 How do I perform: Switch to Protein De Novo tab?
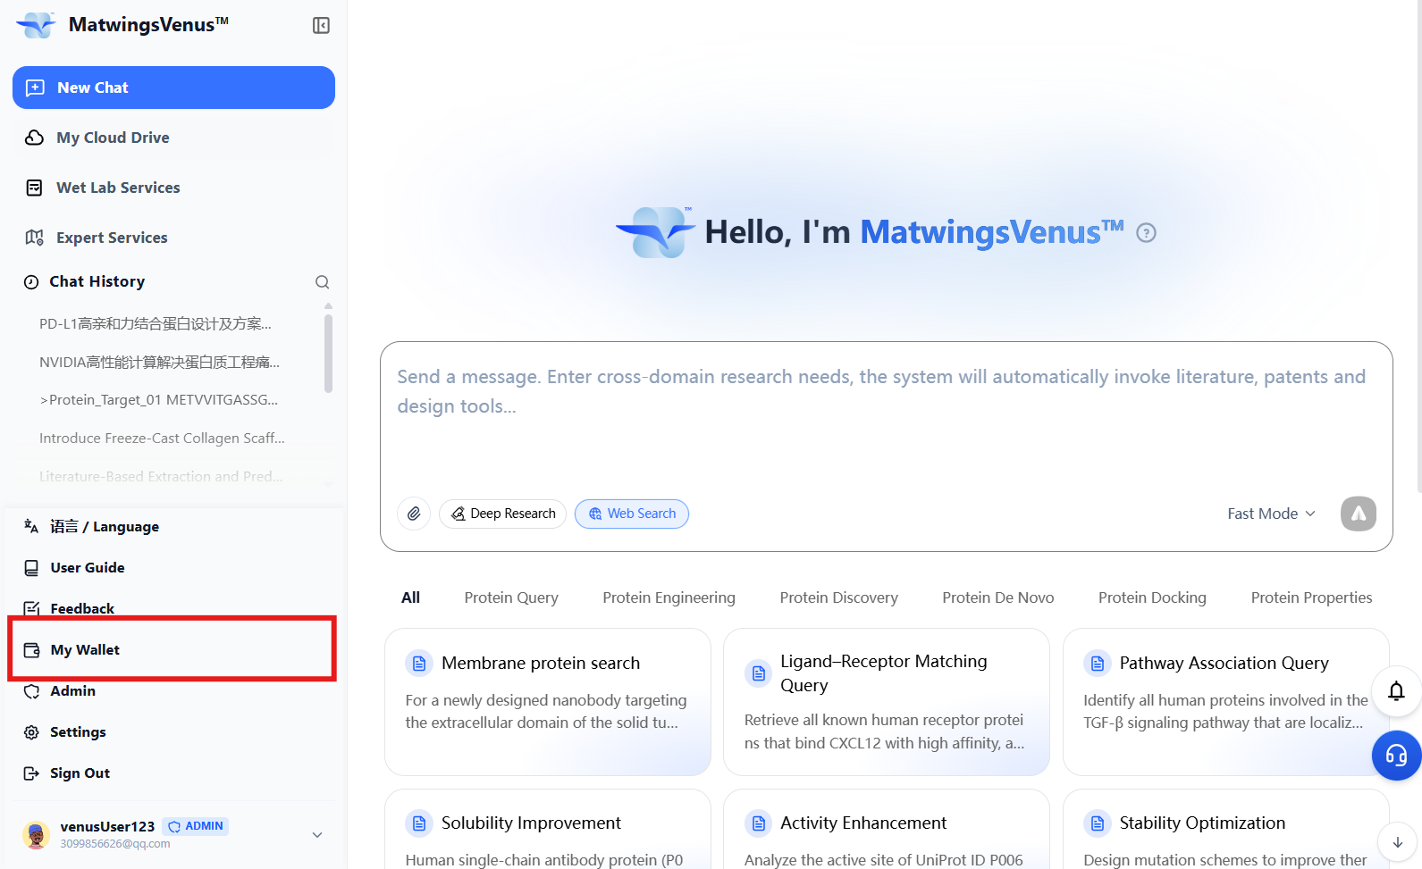coord(997,597)
